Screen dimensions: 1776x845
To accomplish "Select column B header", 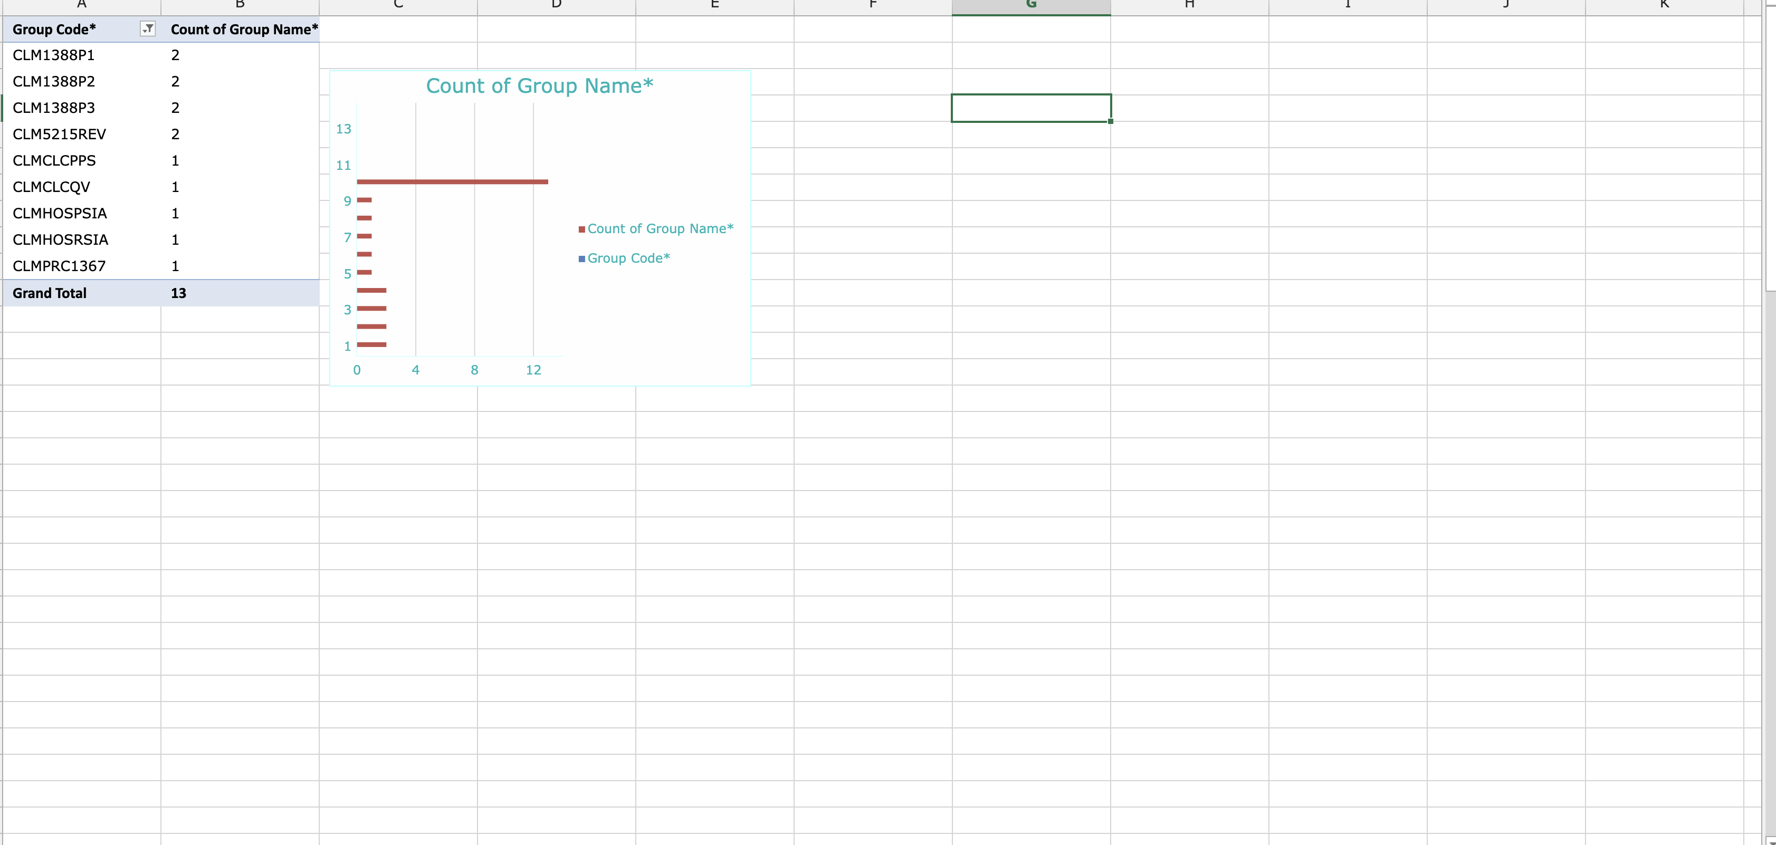I will click(240, 5).
